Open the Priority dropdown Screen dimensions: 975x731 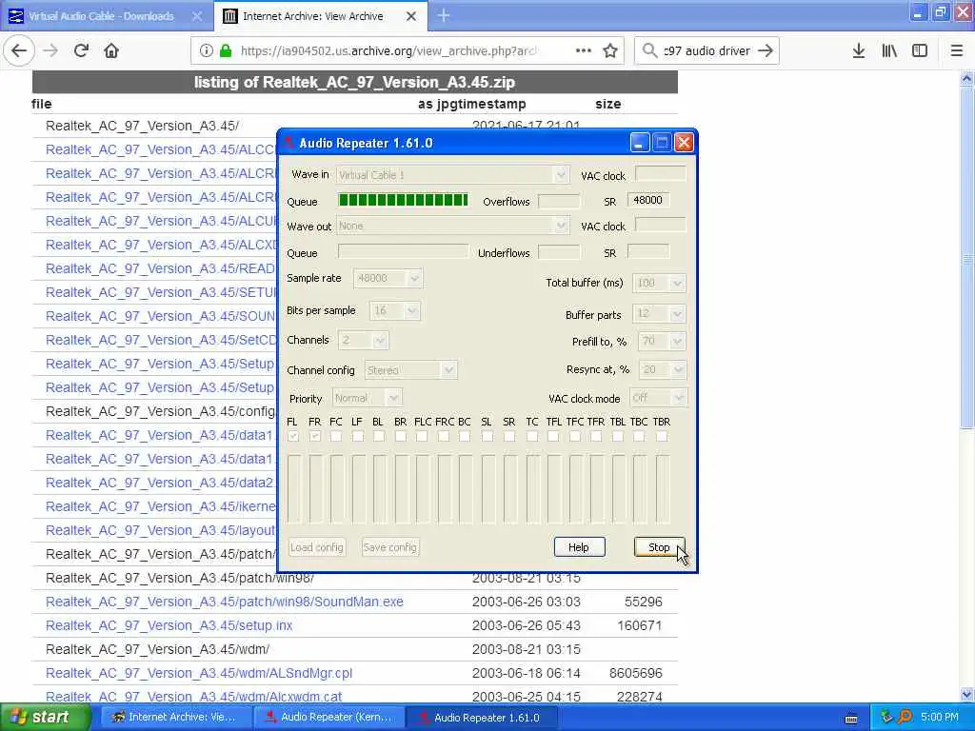(367, 398)
